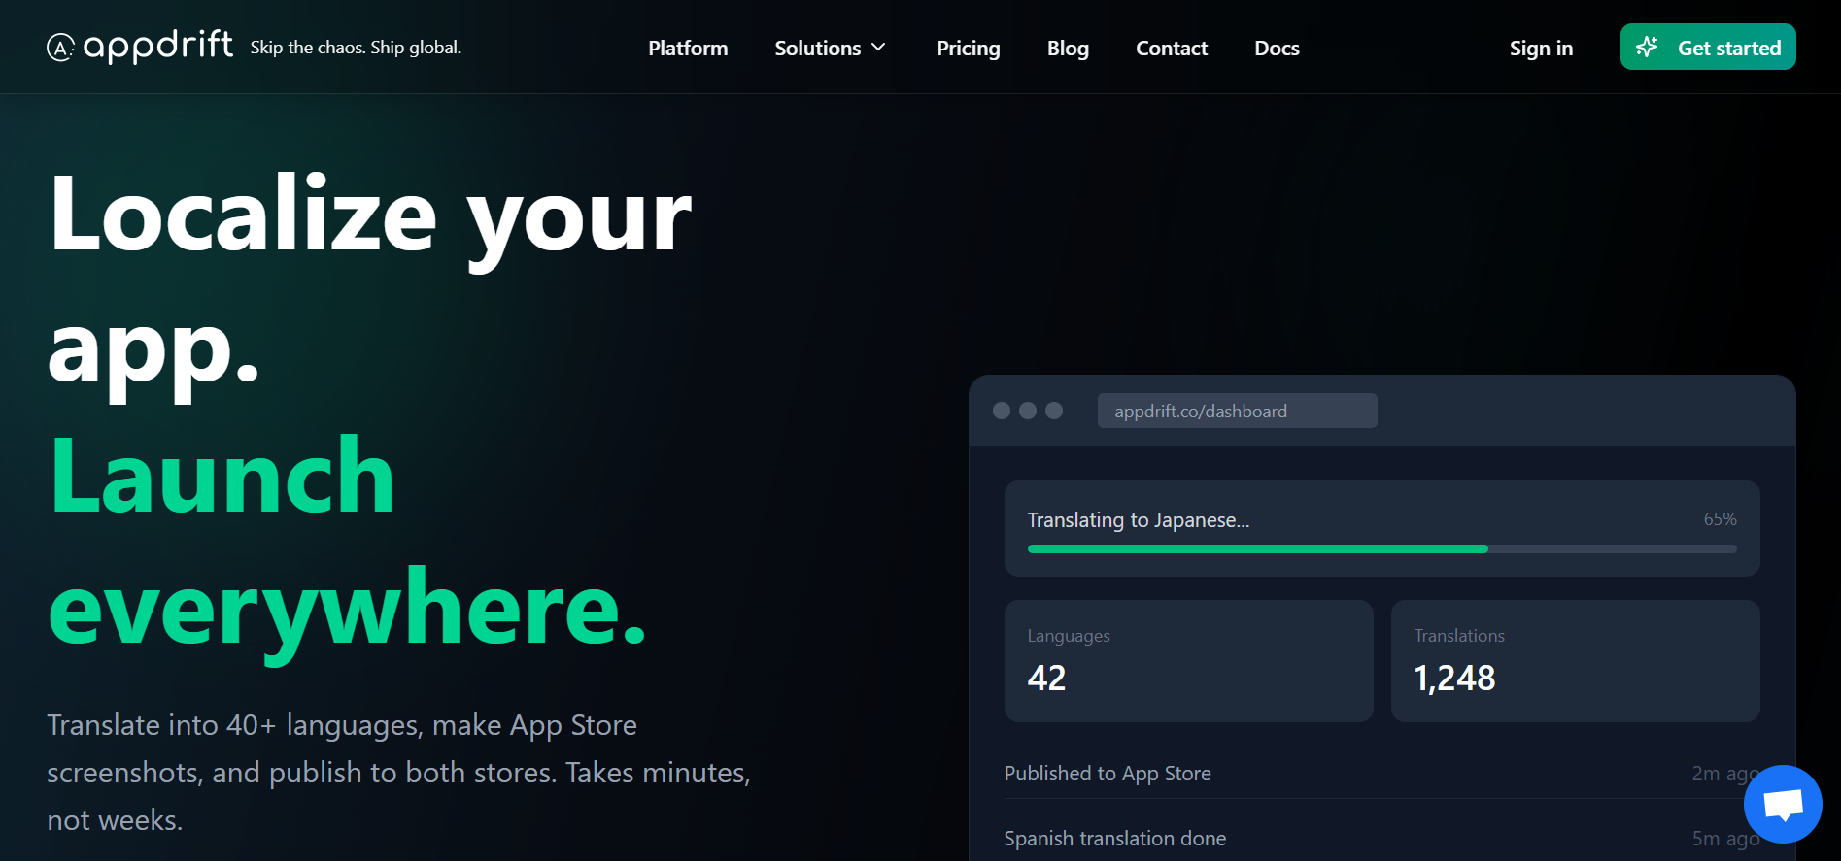The image size is (1841, 861).
Task: Click the appdrift wordmark
Action: 158,46
